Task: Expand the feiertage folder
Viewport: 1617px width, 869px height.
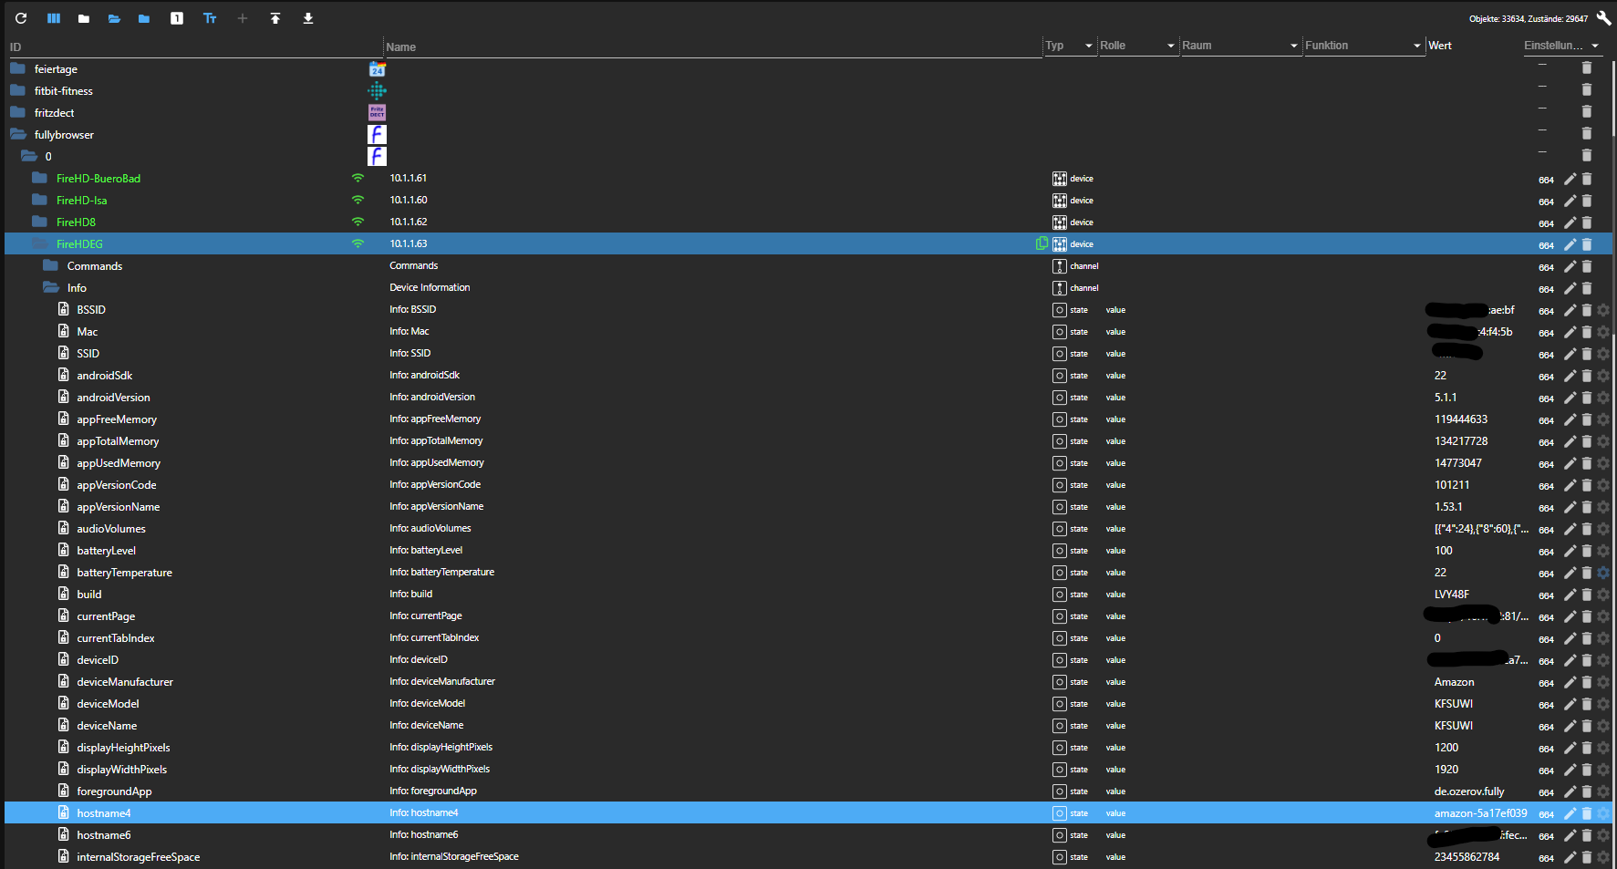Action: (18, 68)
